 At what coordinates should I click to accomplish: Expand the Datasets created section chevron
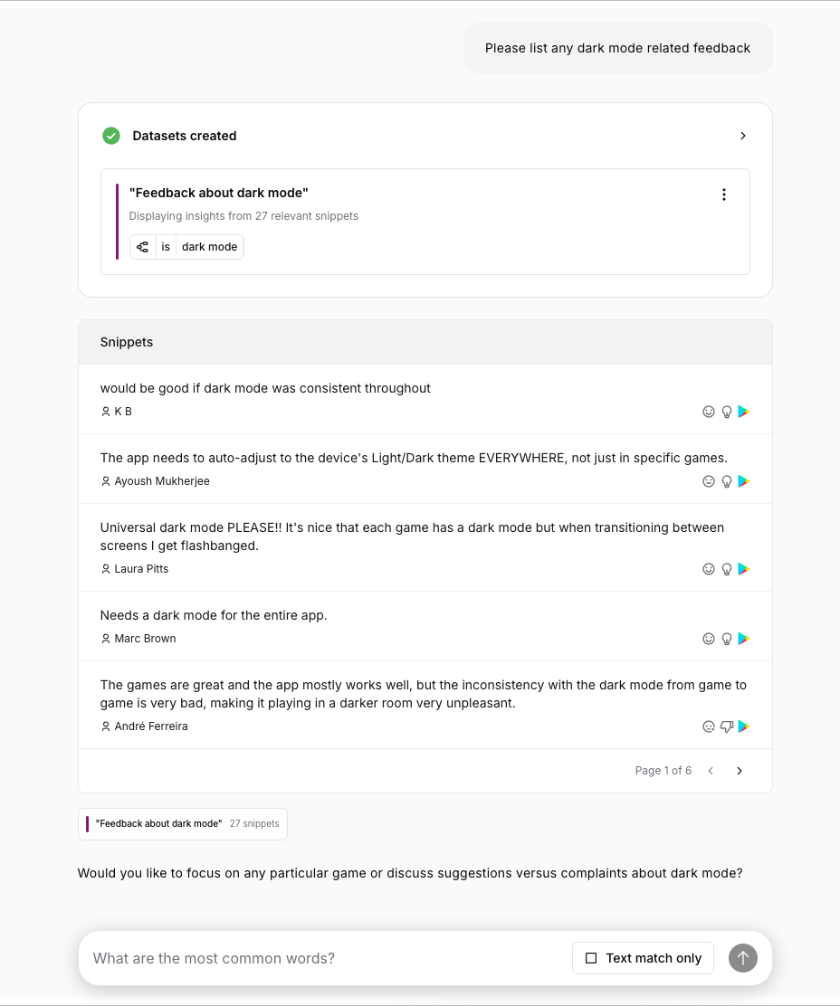[x=743, y=135]
